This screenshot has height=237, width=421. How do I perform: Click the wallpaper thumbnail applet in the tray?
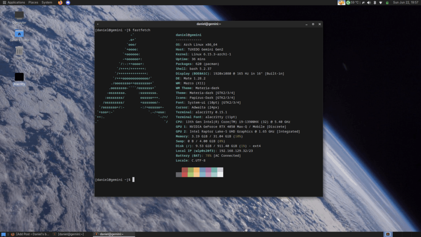pos(341,2)
